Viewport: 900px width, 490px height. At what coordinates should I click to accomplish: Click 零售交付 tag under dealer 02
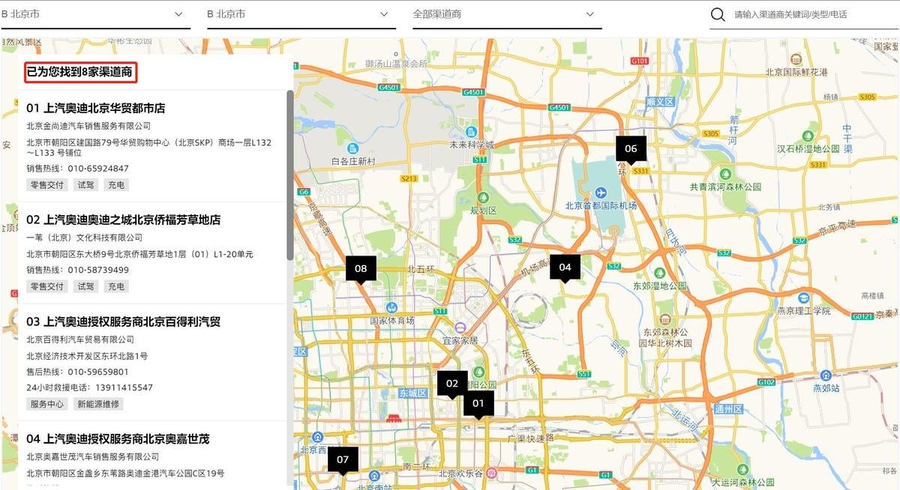47,286
